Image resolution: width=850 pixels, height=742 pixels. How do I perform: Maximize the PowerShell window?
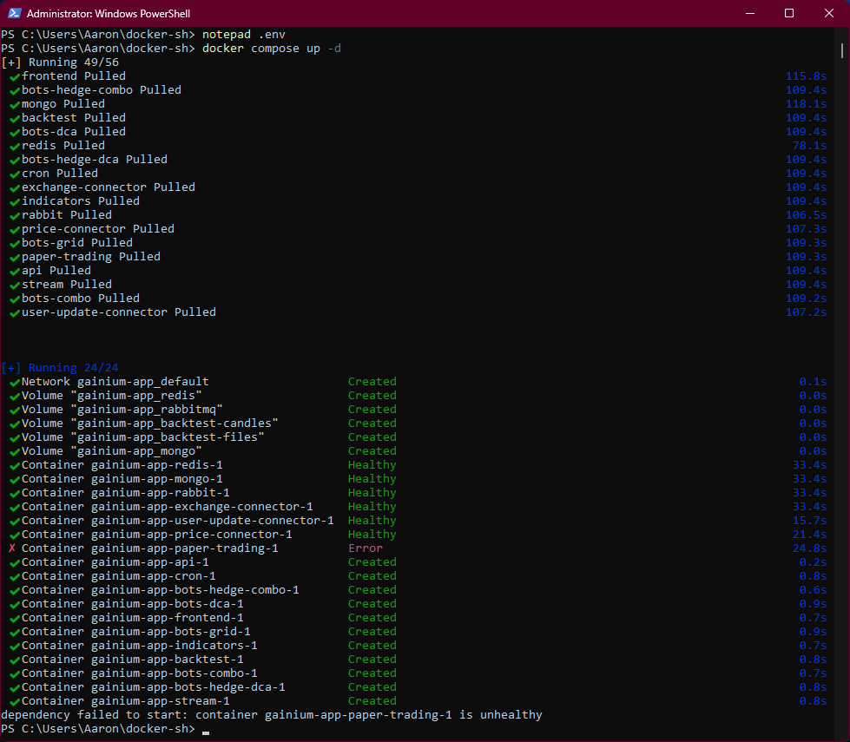[788, 13]
